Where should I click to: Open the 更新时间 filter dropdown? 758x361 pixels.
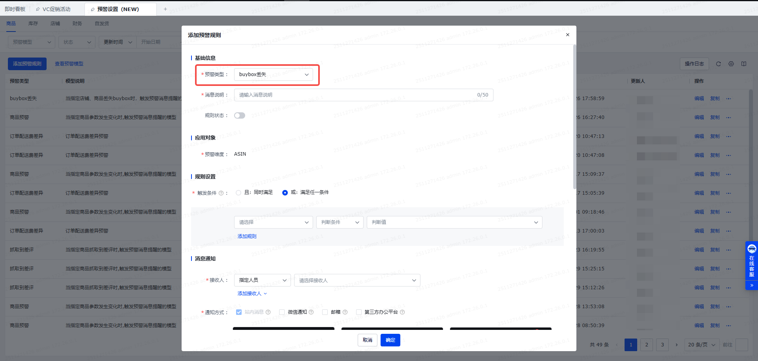[x=117, y=42]
